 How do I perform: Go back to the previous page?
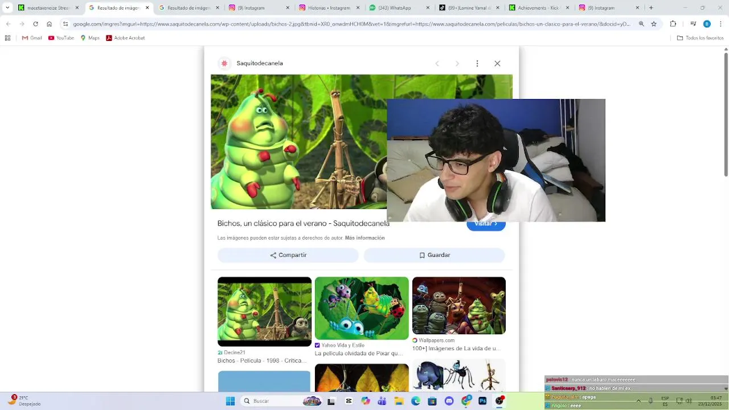[8, 24]
